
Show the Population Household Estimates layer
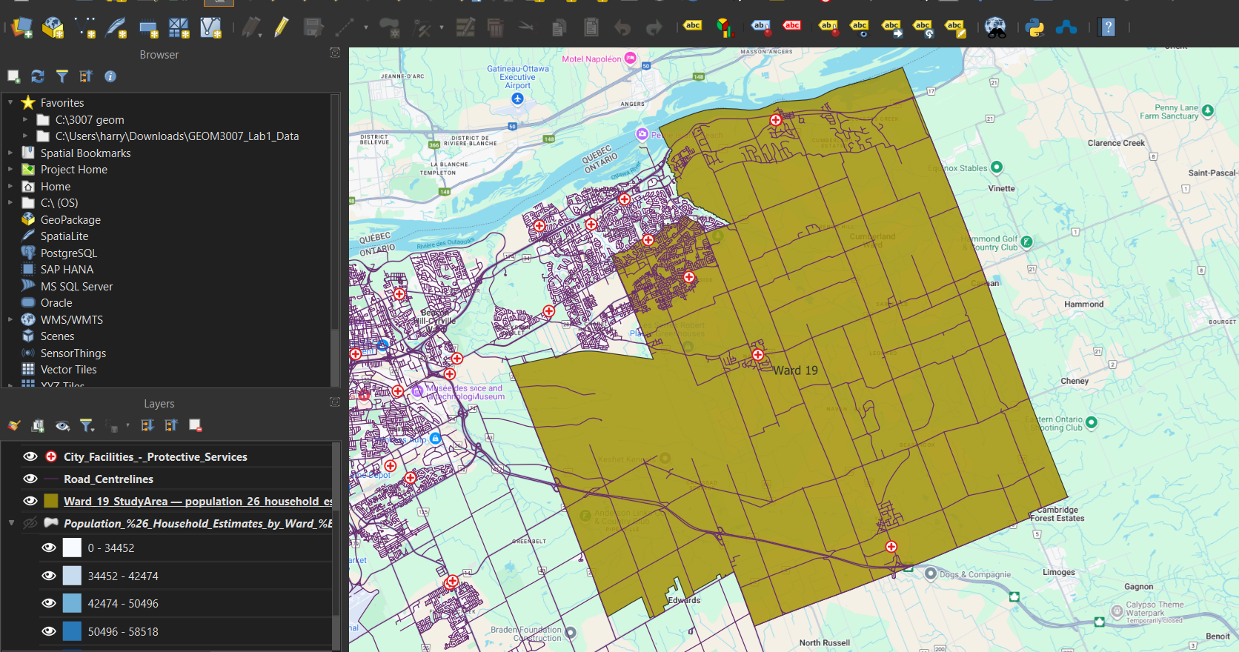coord(30,523)
